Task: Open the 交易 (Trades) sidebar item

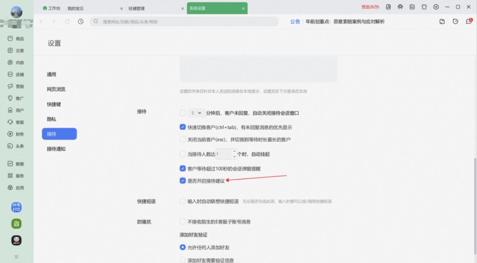Action: point(16,51)
